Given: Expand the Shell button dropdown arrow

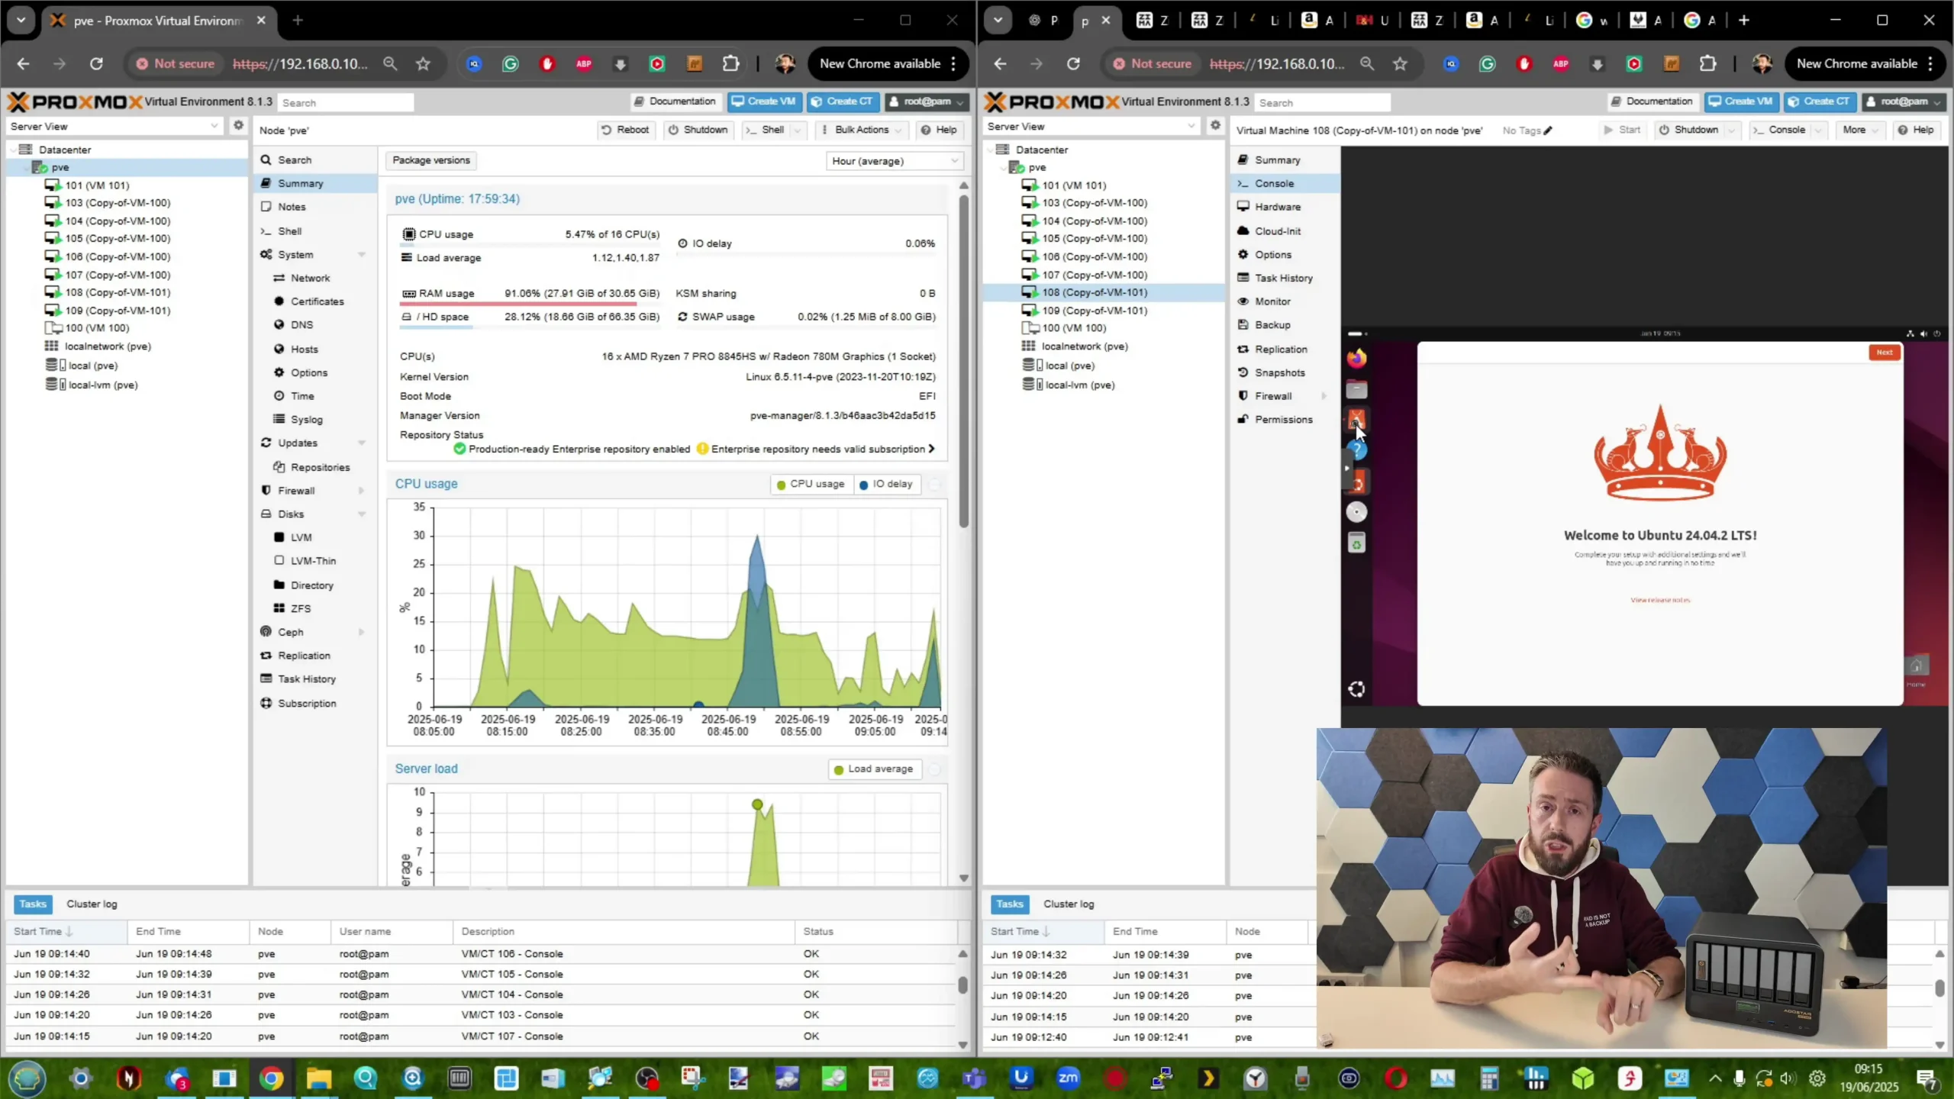Looking at the screenshot, I should click(x=798, y=131).
